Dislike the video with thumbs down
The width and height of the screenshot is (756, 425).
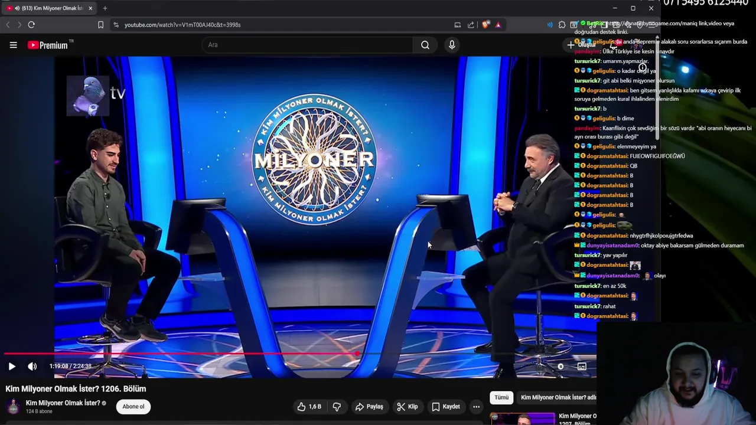point(337,407)
